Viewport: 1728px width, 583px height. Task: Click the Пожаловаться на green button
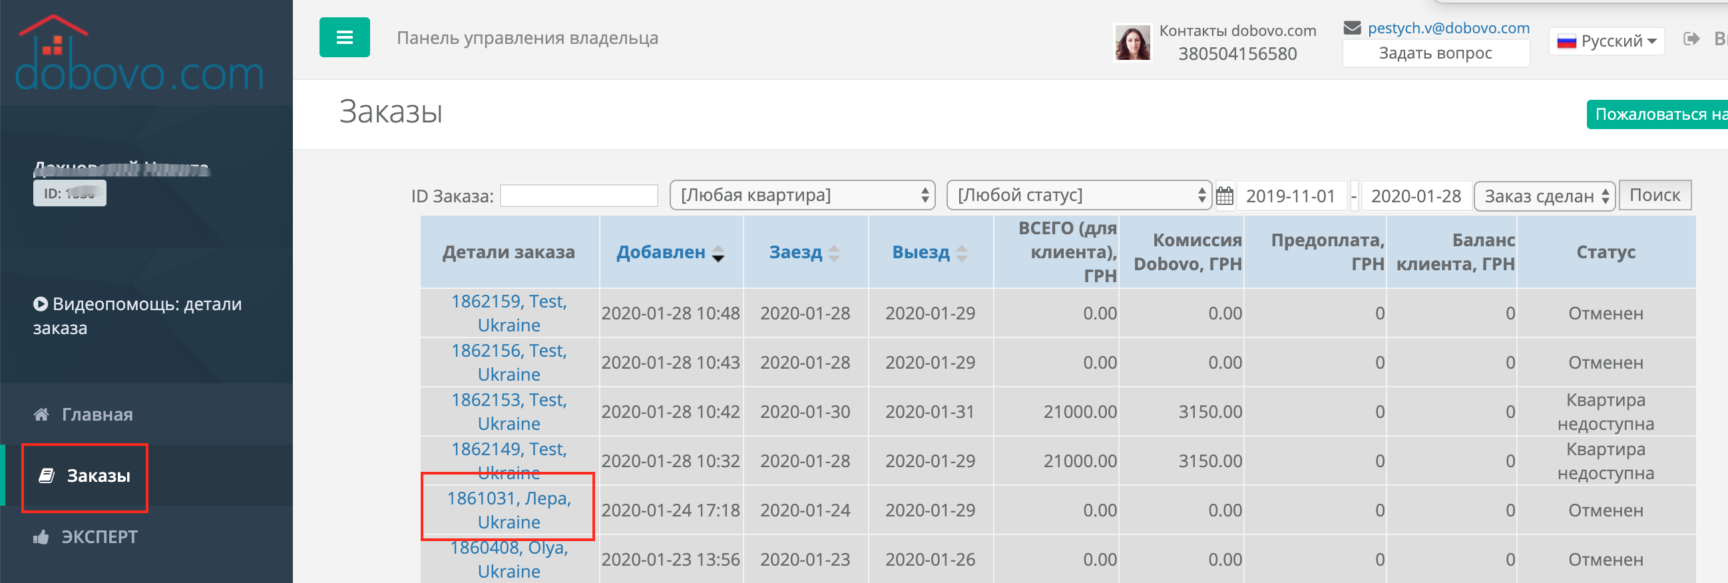click(1657, 114)
